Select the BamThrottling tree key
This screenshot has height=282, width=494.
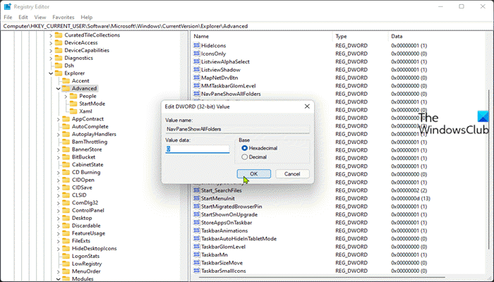coord(90,142)
